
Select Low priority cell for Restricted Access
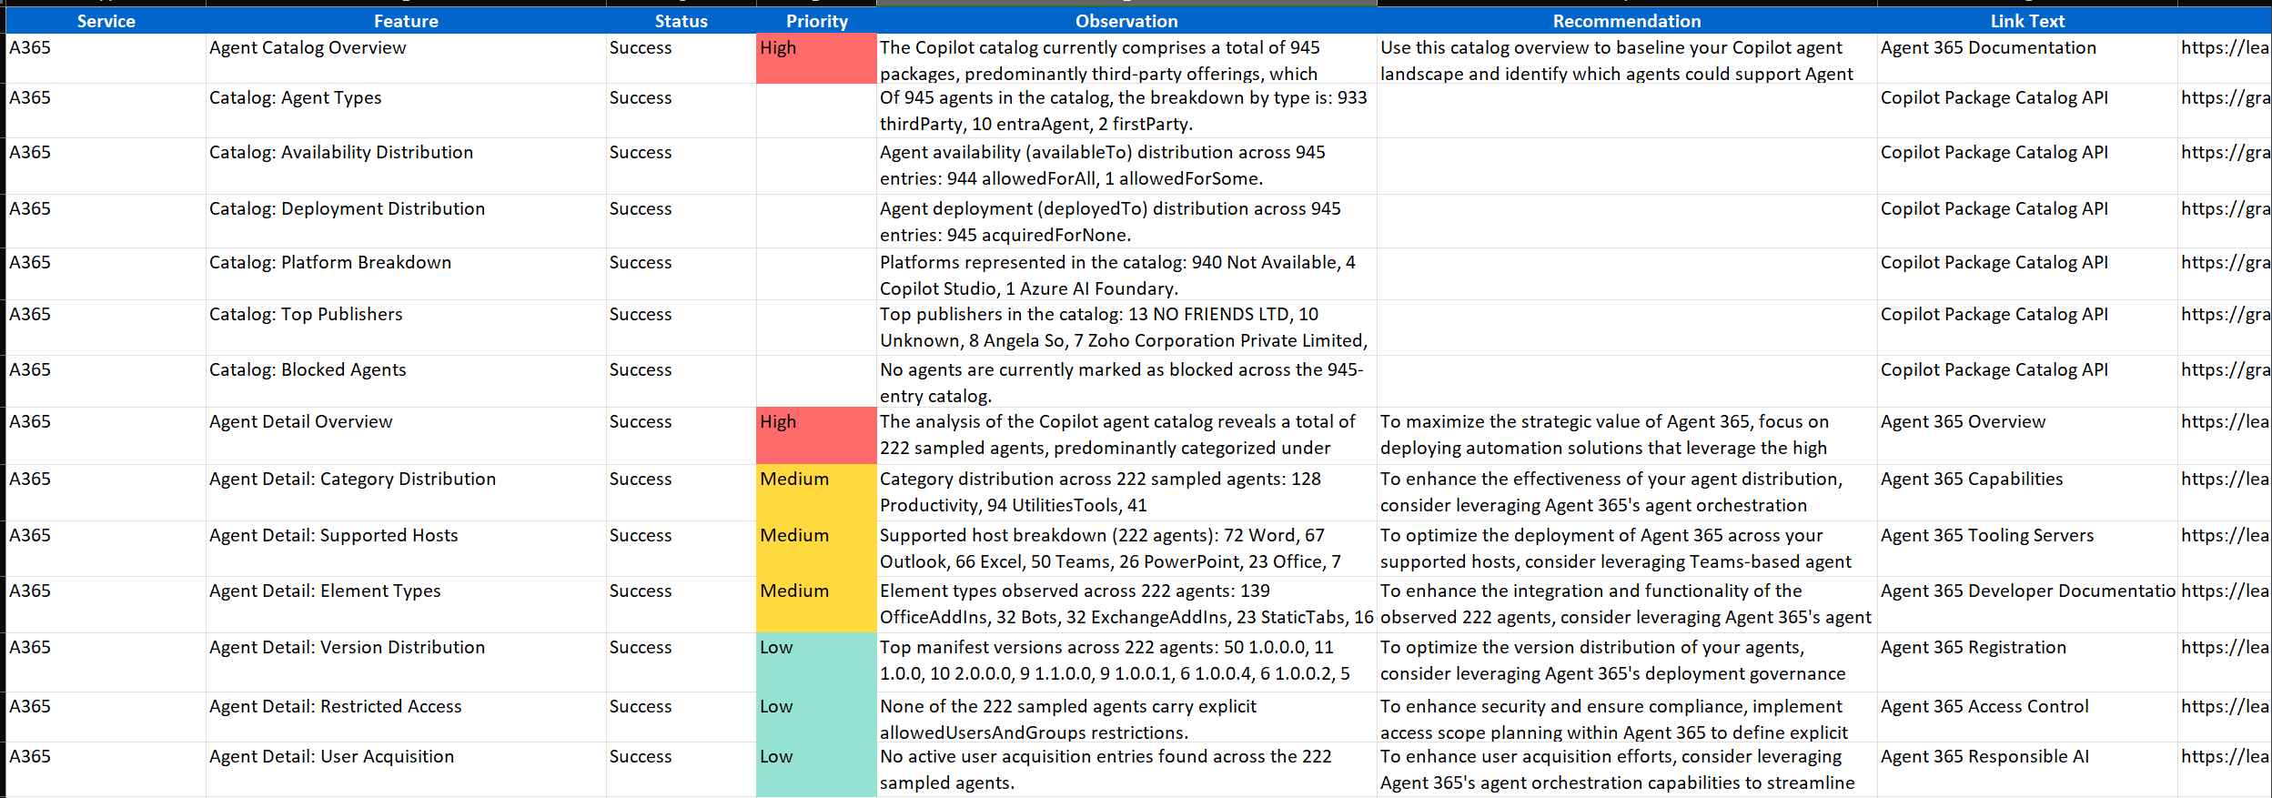pyautogui.click(x=816, y=717)
